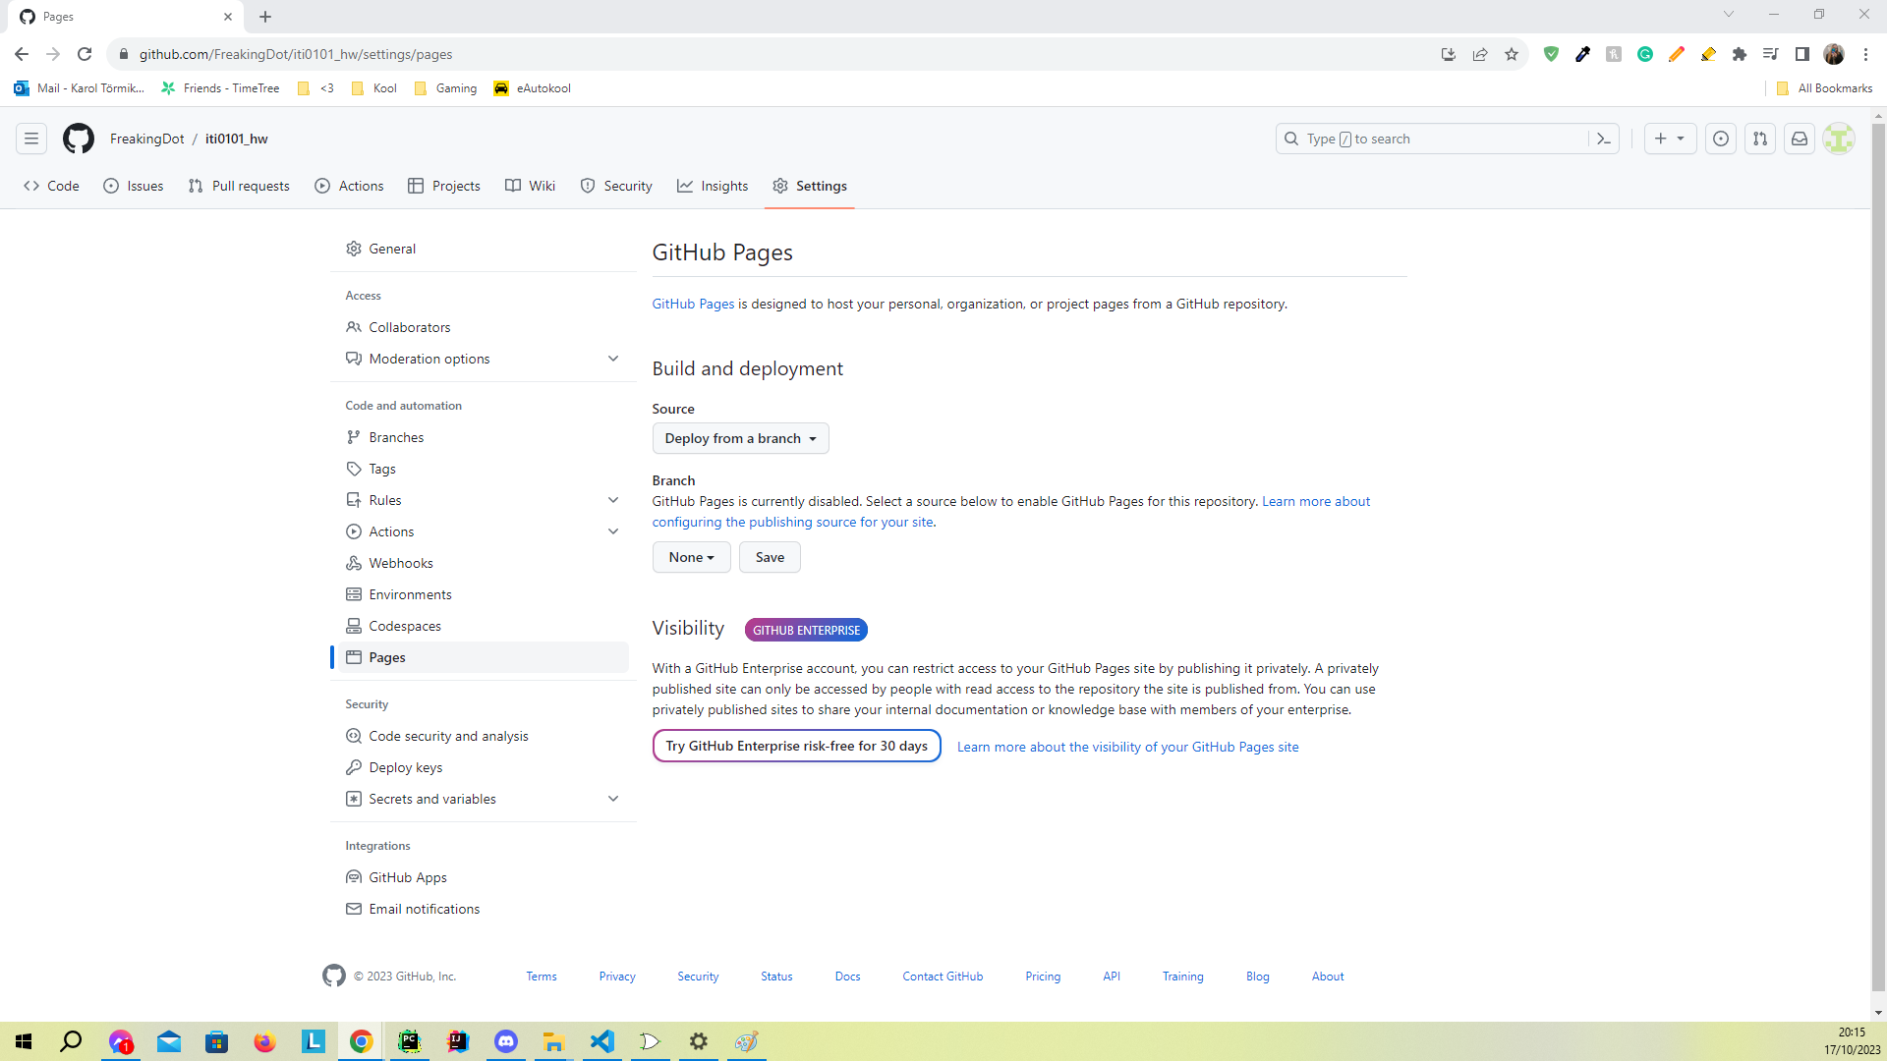Viewport: 1887px width, 1061px height.
Task: Open the footer Docs link
Action: coord(847,977)
